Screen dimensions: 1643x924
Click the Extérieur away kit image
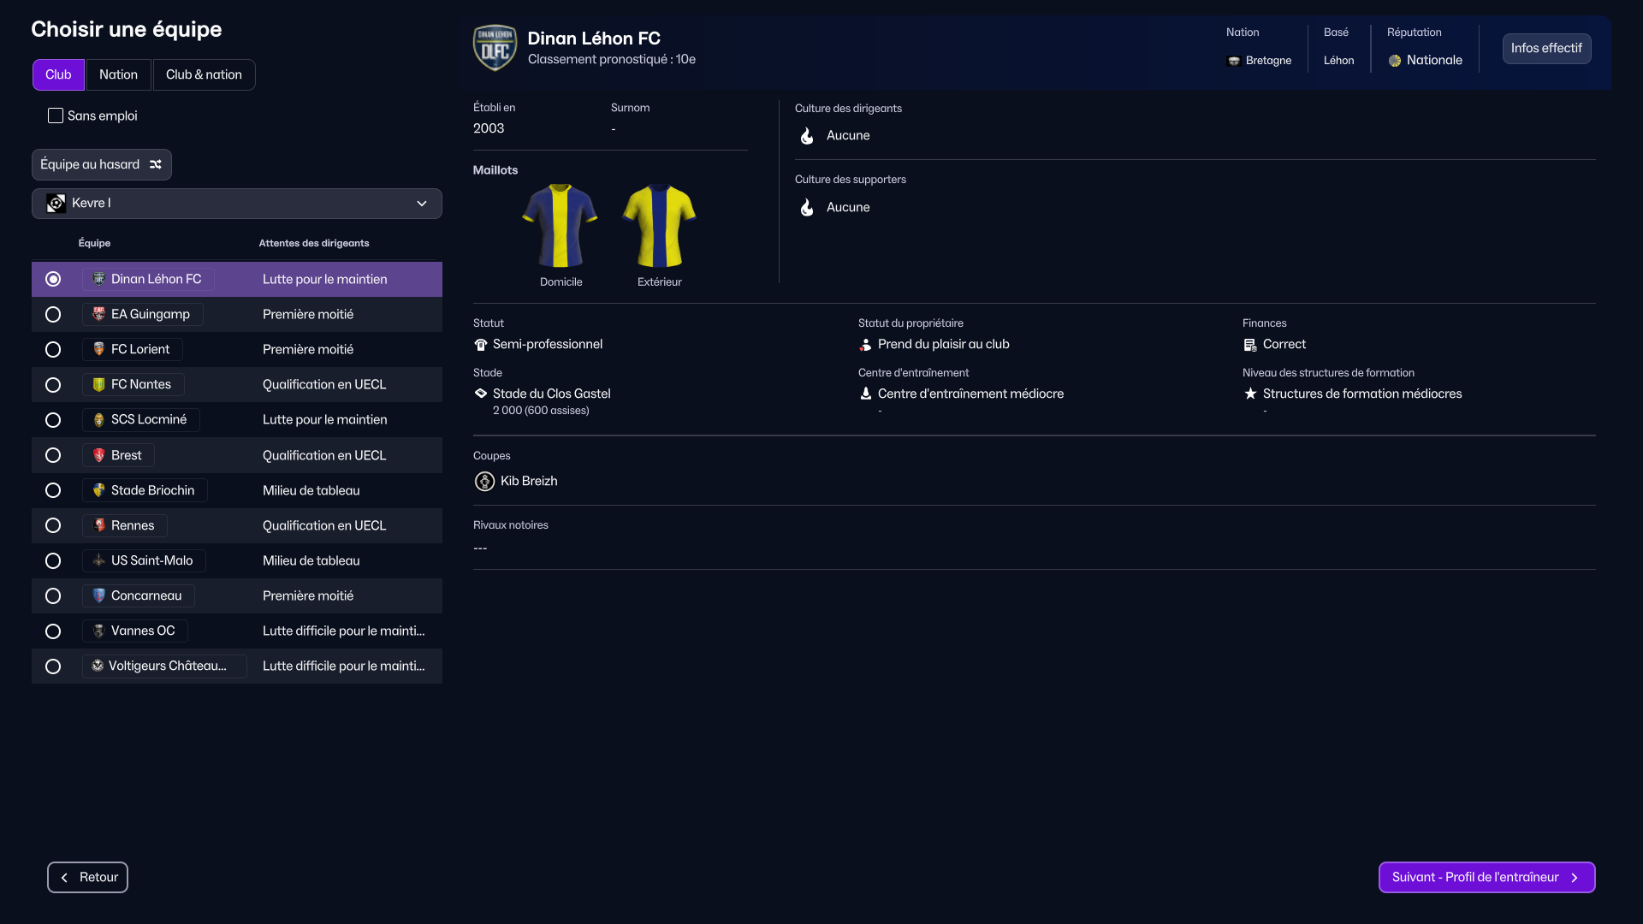[659, 226]
